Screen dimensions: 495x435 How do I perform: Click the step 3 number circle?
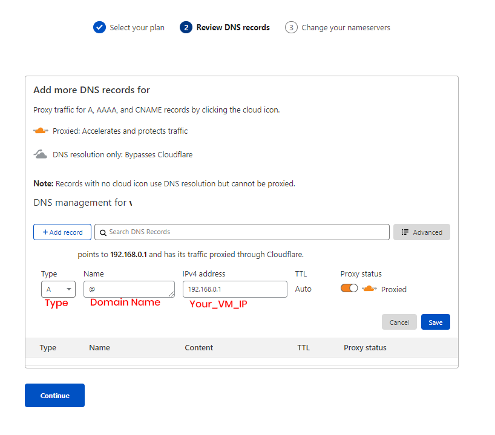[291, 27]
